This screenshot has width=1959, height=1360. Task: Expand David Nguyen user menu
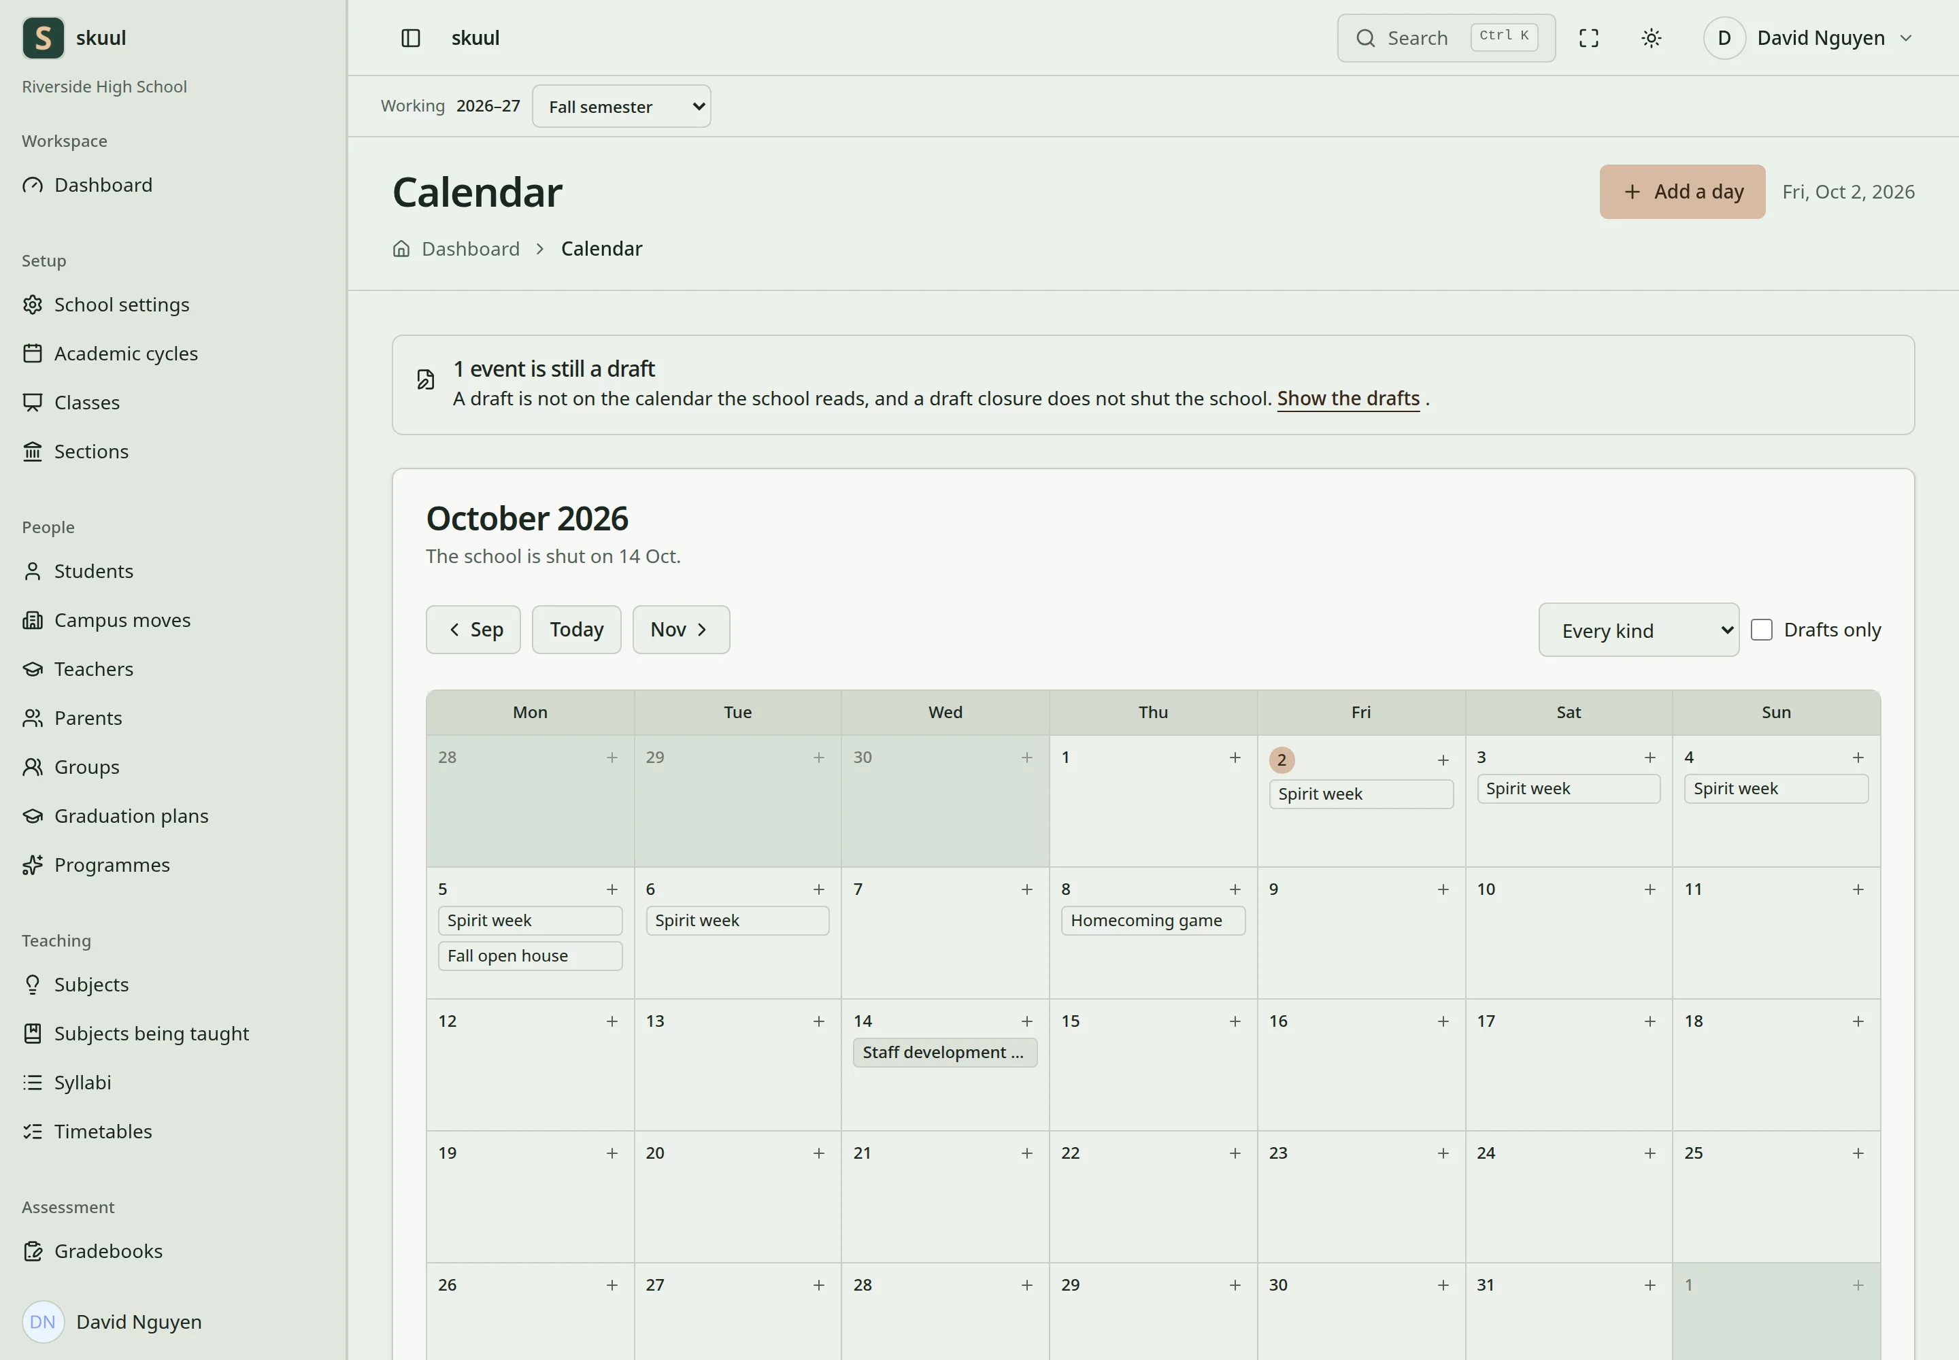point(1809,38)
